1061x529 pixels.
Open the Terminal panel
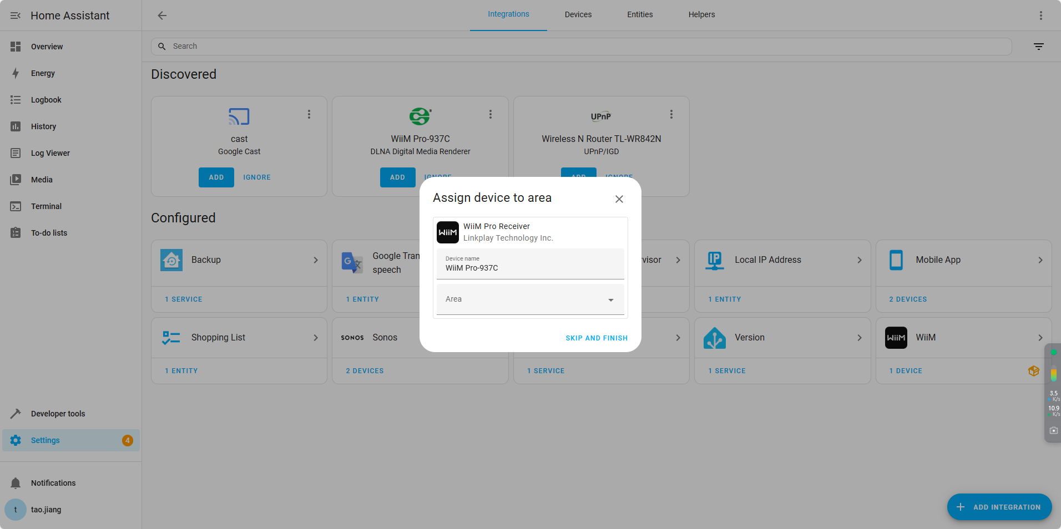pos(71,206)
